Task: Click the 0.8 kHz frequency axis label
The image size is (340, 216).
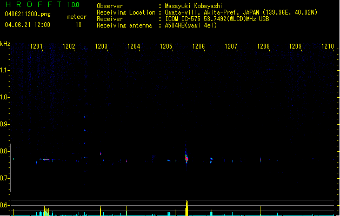Action: pyautogui.click(x=4, y=151)
